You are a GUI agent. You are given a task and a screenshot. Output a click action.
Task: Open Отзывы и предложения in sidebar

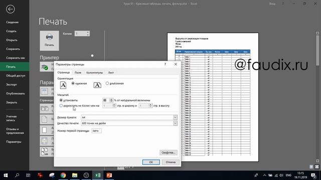pos(15,131)
